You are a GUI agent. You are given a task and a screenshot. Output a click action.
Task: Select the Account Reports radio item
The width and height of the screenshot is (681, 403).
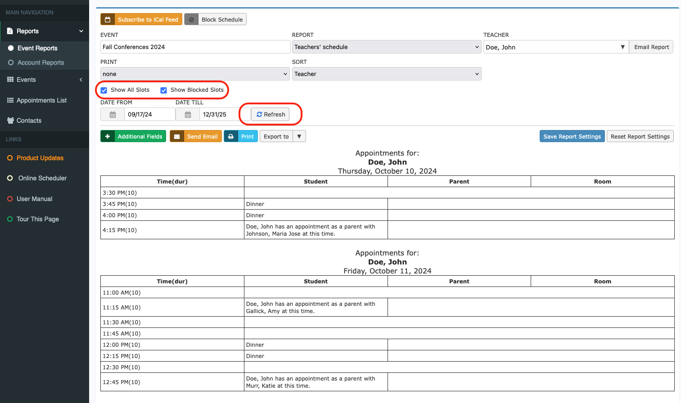point(11,63)
